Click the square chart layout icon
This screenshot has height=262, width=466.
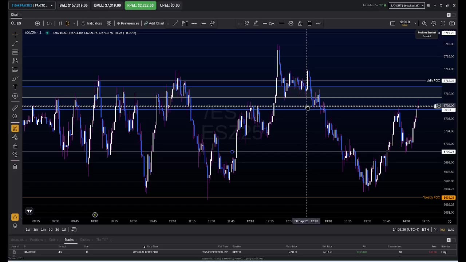pyautogui.click(x=392, y=23)
